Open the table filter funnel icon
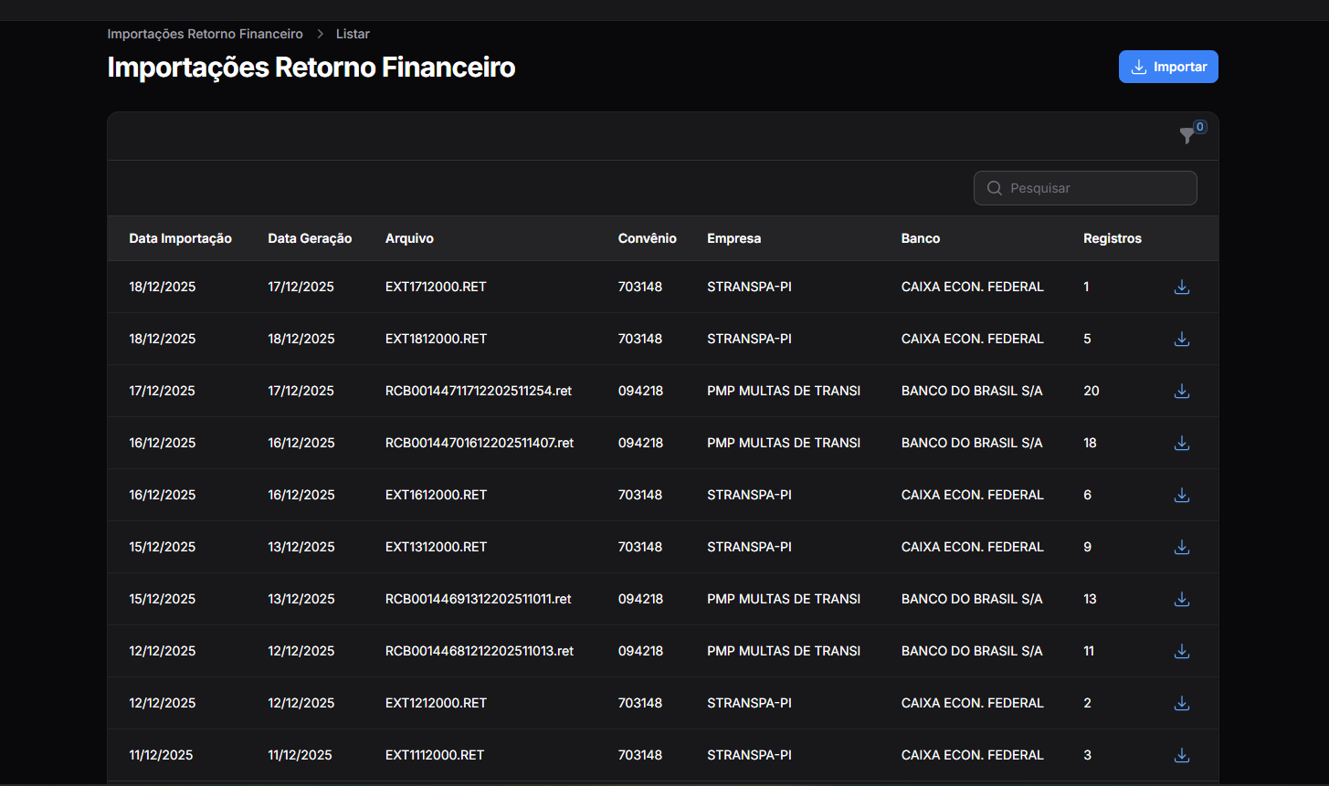 1187,136
